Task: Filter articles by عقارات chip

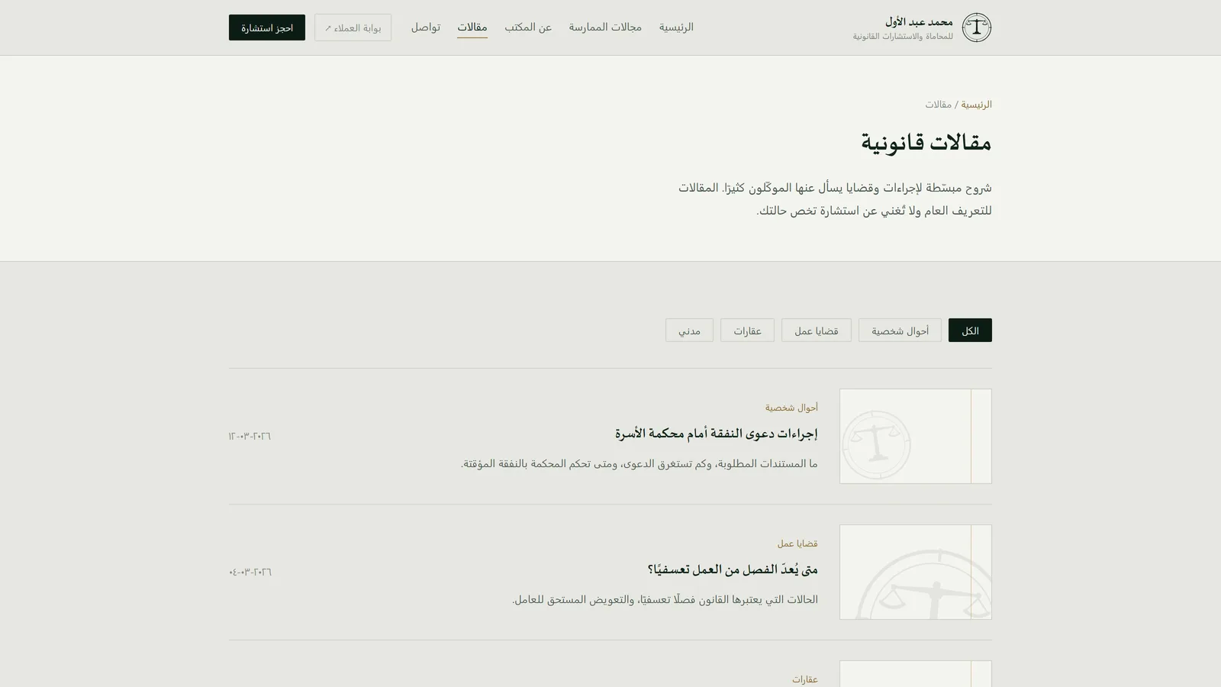Action: [747, 331]
